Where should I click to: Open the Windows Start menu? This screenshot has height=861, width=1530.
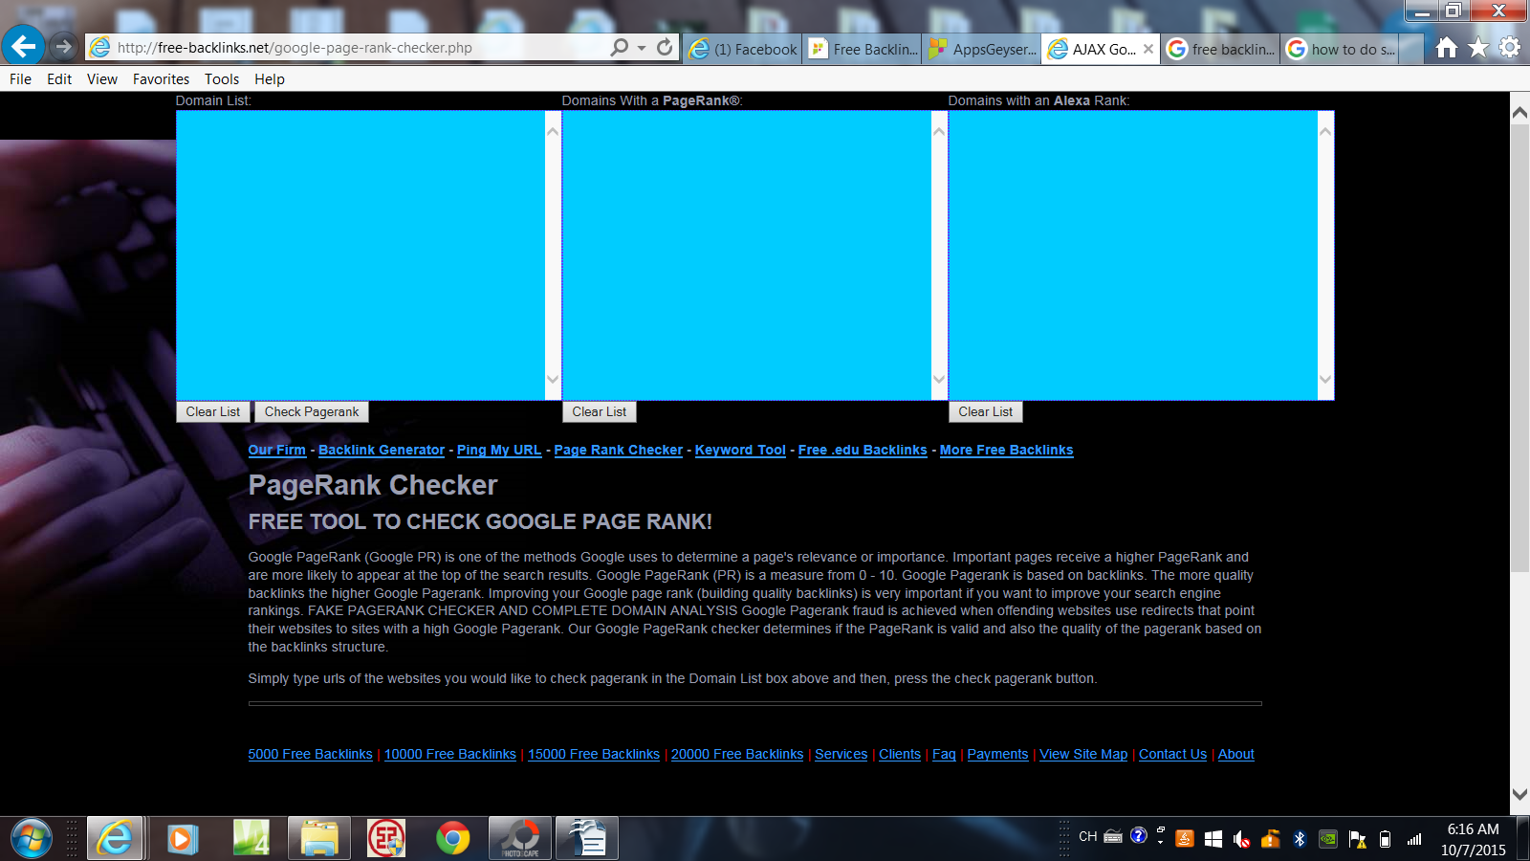point(32,839)
